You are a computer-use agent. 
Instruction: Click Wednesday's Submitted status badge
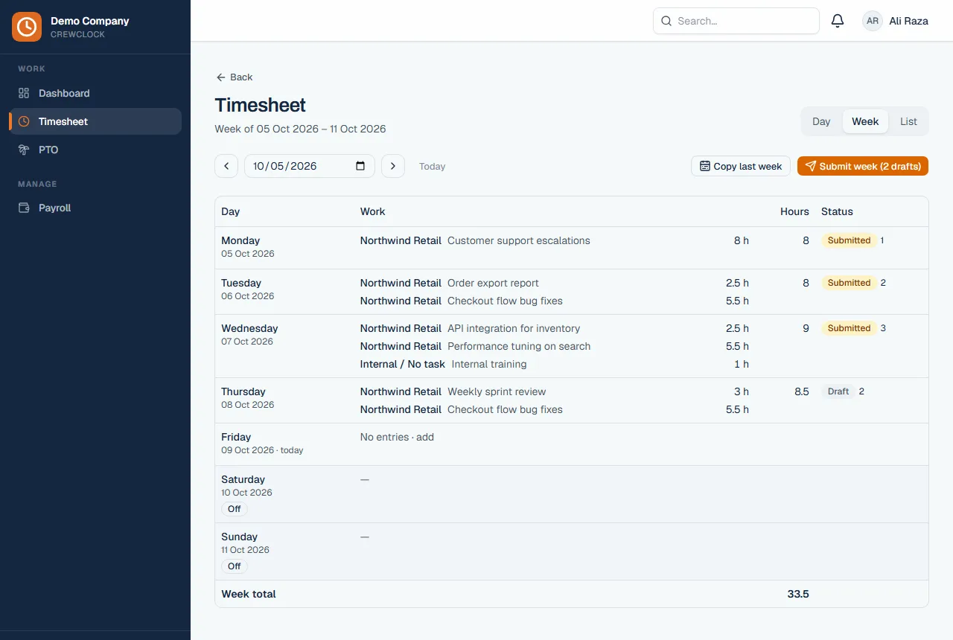point(849,328)
